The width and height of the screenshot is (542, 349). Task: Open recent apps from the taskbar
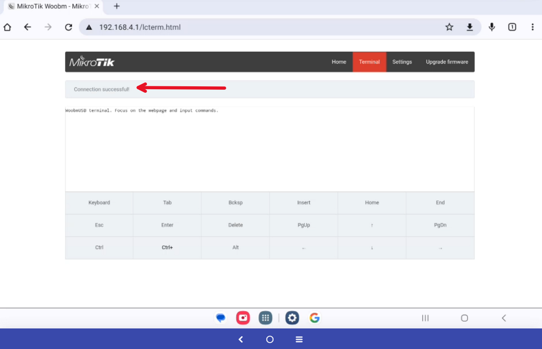pos(425,318)
